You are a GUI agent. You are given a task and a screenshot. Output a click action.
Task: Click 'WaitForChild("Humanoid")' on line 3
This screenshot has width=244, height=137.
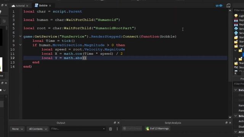tap(93, 20)
